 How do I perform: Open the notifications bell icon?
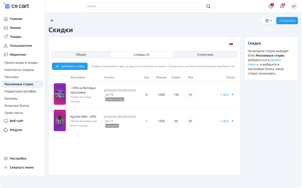282,6
